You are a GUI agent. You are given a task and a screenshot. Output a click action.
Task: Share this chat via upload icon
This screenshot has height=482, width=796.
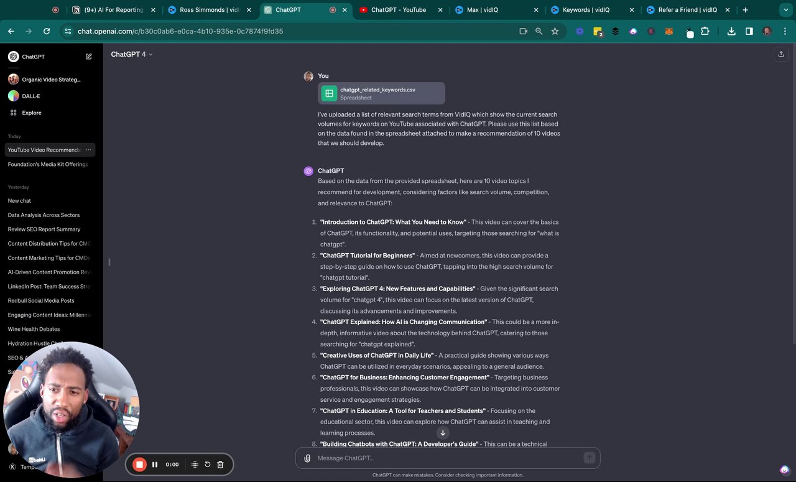[781, 54]
